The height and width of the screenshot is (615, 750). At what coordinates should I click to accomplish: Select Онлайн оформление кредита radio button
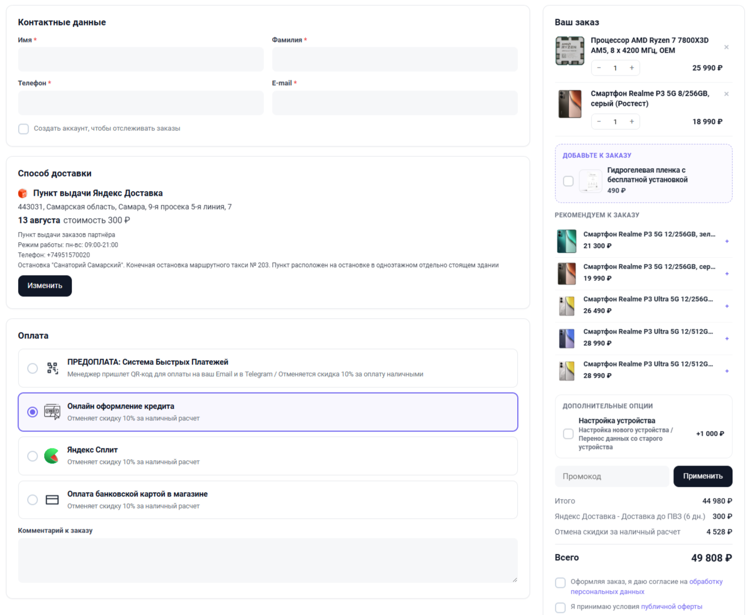32,412
